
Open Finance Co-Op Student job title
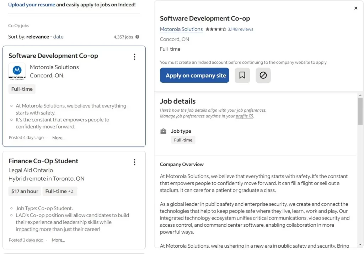(x=43, y=161)
